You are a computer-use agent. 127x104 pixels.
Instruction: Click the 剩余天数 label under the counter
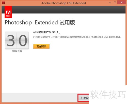click(17, 51)
